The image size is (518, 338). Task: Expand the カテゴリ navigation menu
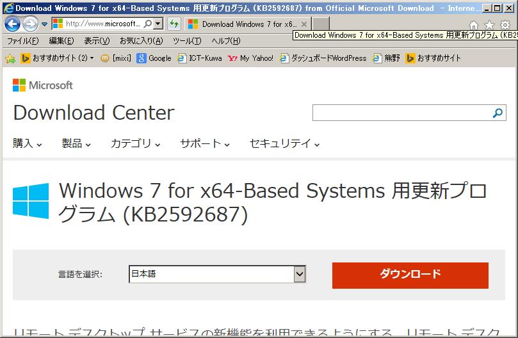click(136, 143)
